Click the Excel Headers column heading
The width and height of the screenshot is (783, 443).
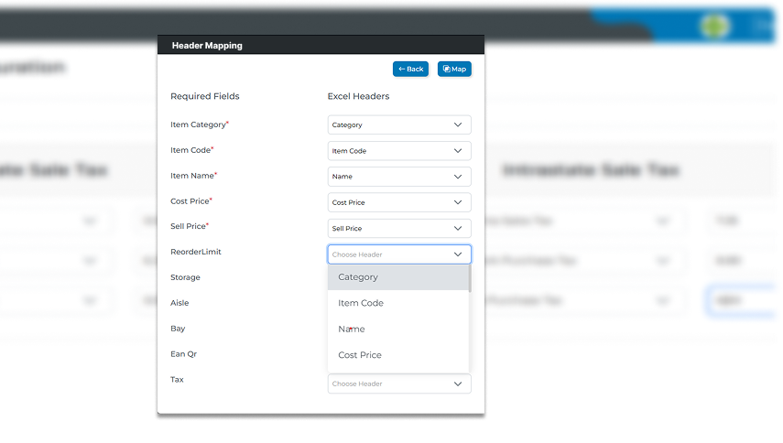(358, 96)
